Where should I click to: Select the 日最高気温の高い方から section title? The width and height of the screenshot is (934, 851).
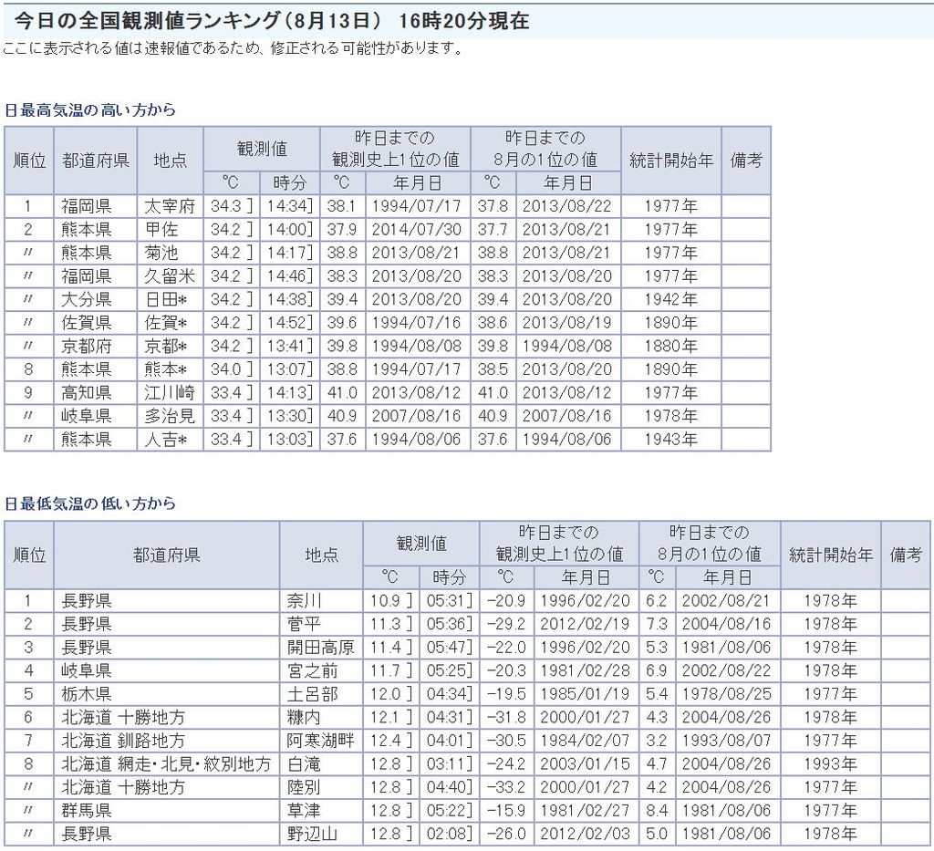[x=90, y=109]
